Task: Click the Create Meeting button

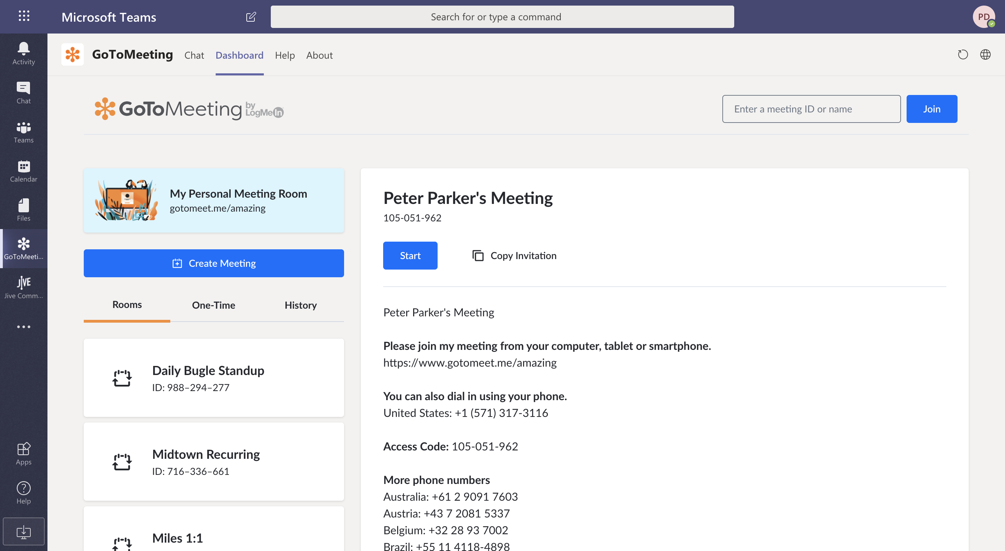Action: point(214,263)
